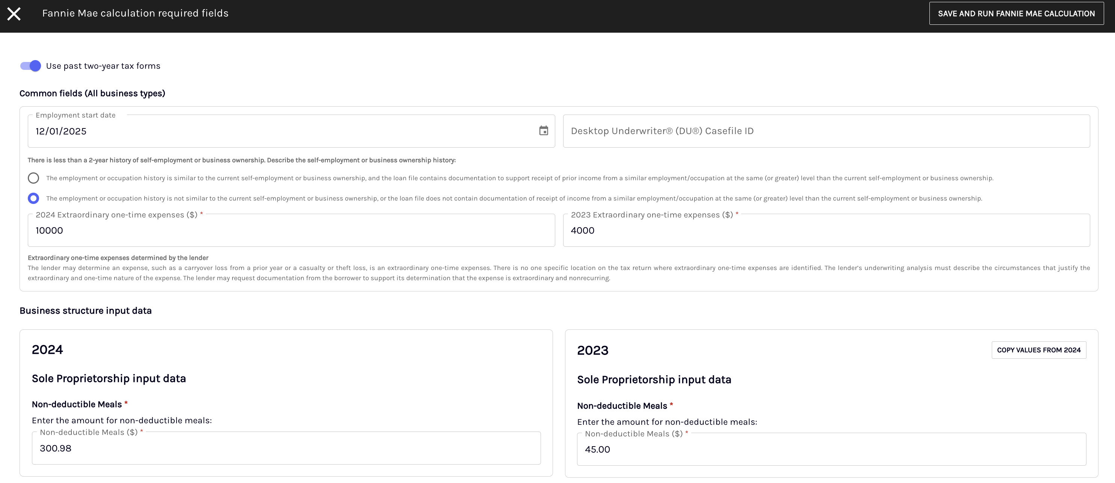Open the employment start date calendar picker
Viewport: 1115px width, 483px height.
(x=543, y=131)
